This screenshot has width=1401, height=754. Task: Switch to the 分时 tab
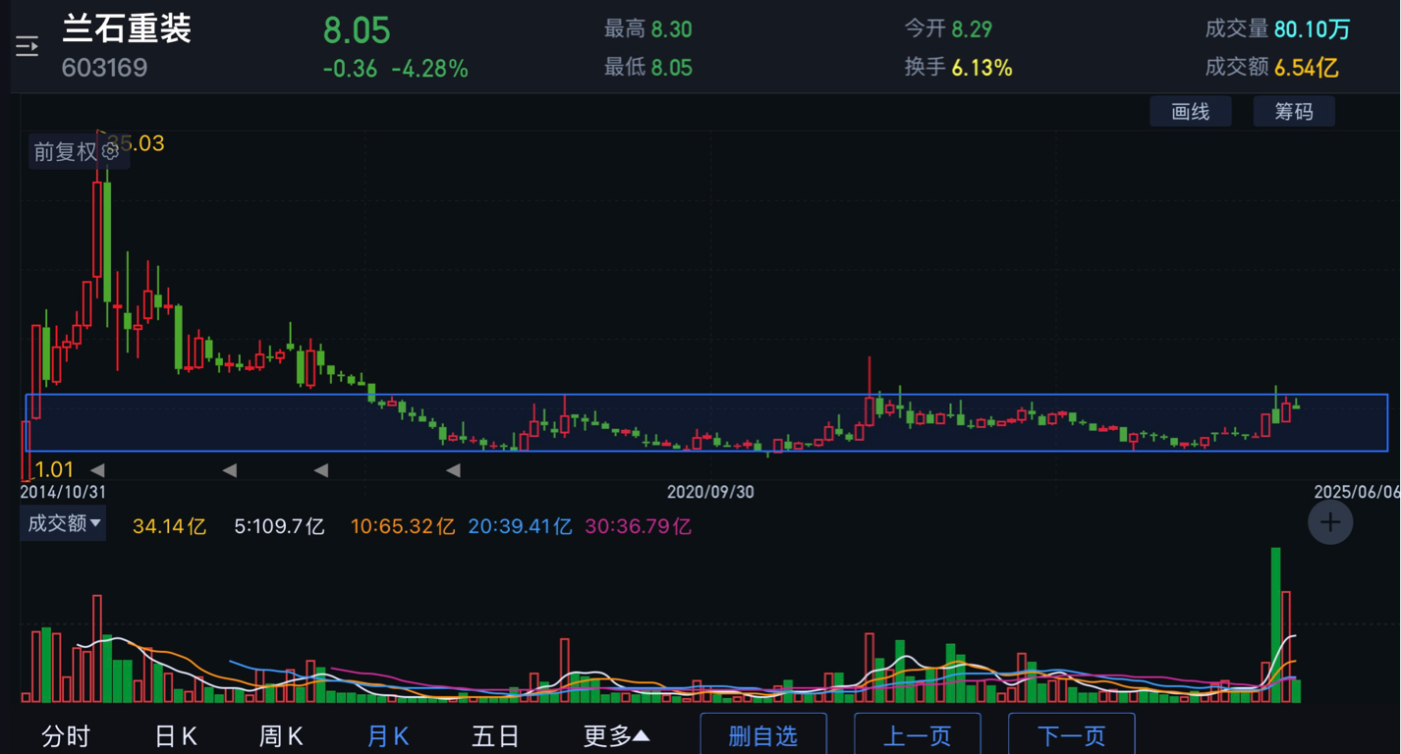[x=66, y=735]
